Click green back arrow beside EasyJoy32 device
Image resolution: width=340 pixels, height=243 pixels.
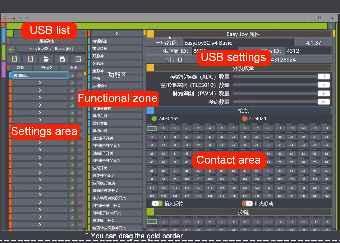pos(11,49)
